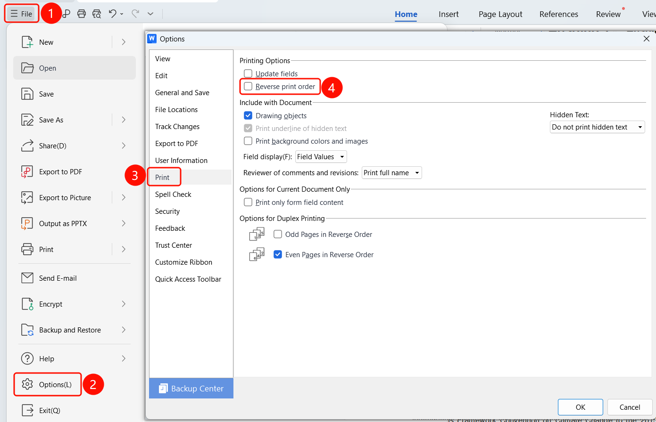Click the Redo arrow icon
Screen dimensions: 656x422
tap(135, 14)
